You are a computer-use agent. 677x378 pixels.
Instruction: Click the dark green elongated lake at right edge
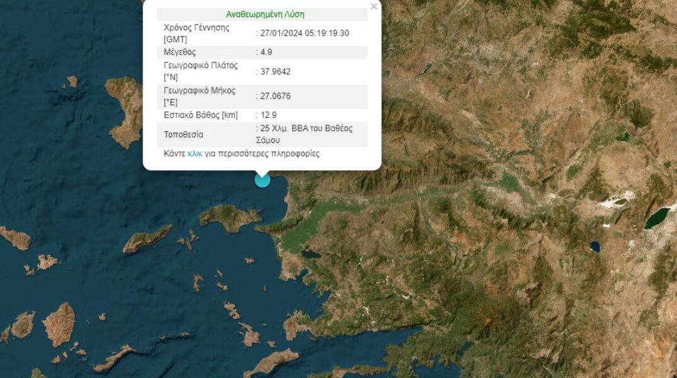pyautogui.click(x=657, y=218)
